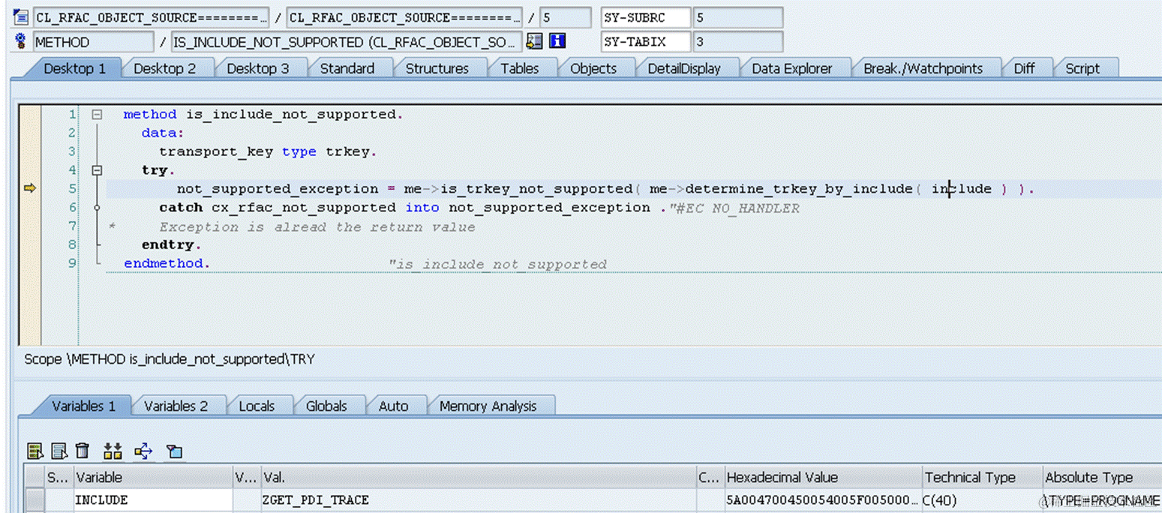
Task: Open the Data Explorer tab
Action: click(791, 68)
